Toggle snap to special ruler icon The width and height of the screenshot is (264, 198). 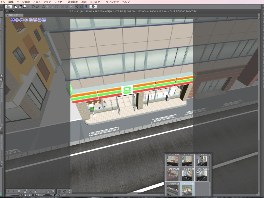point(81,6)
